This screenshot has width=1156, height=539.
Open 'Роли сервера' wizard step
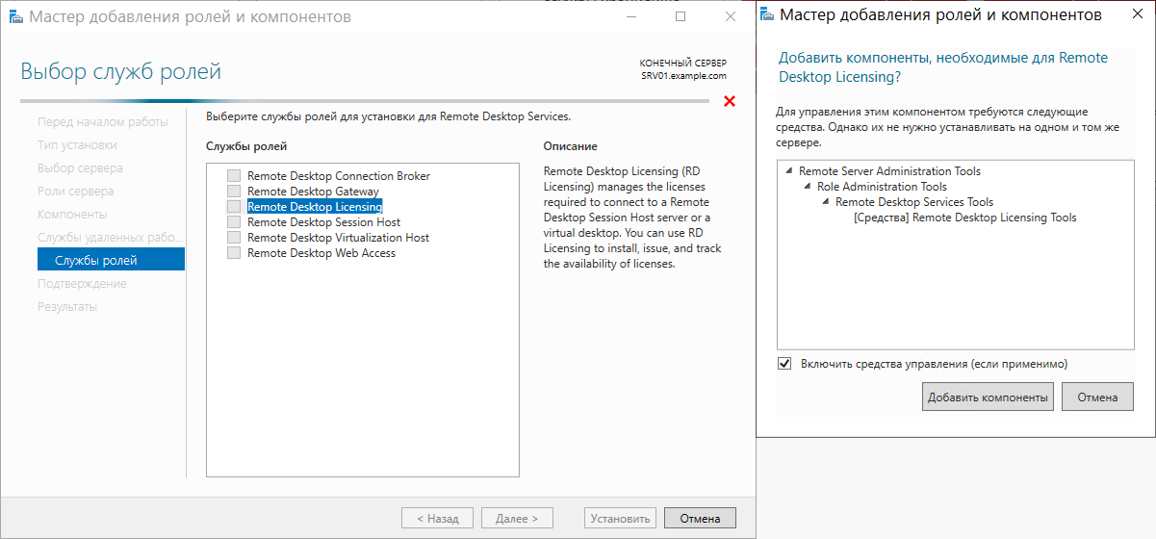click(x=76, y=192)
